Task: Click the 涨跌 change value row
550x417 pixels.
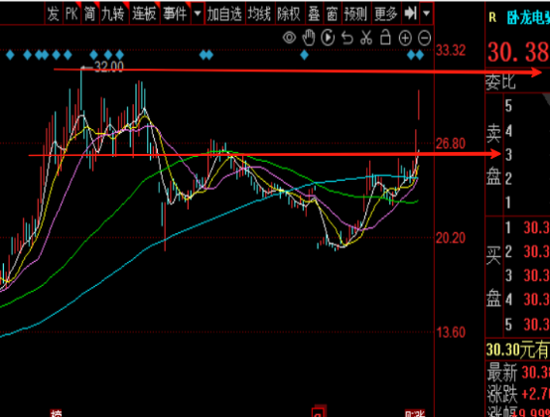Action: pyautogui.click(x=518, y=394)
